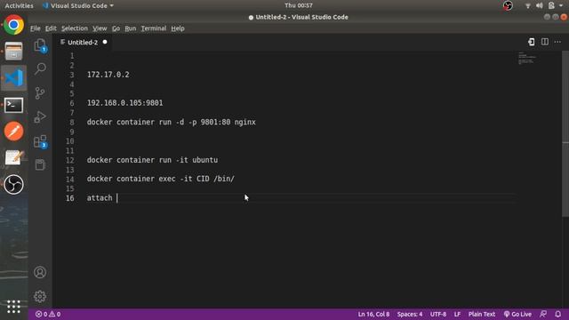Screen dimensions: 569x320
Task: Click the errors and warnings status indicator
Action: tap(48, 314)
